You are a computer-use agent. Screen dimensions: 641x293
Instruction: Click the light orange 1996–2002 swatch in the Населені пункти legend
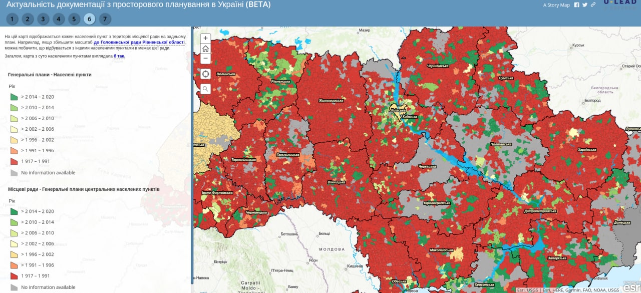click(x=15, y=140)
